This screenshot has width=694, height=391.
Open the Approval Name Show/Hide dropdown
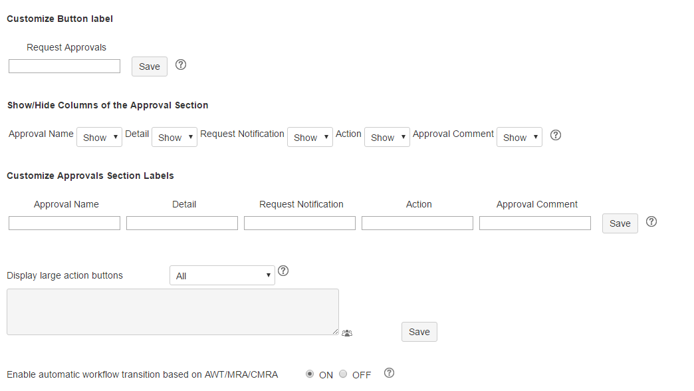coord(100,137)
